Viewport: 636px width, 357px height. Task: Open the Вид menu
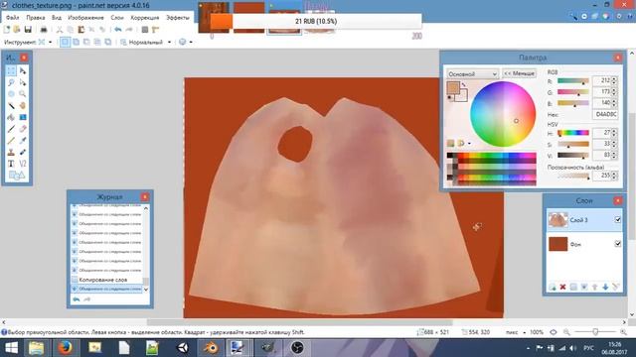pyautogui.click(x=57, y=18)
